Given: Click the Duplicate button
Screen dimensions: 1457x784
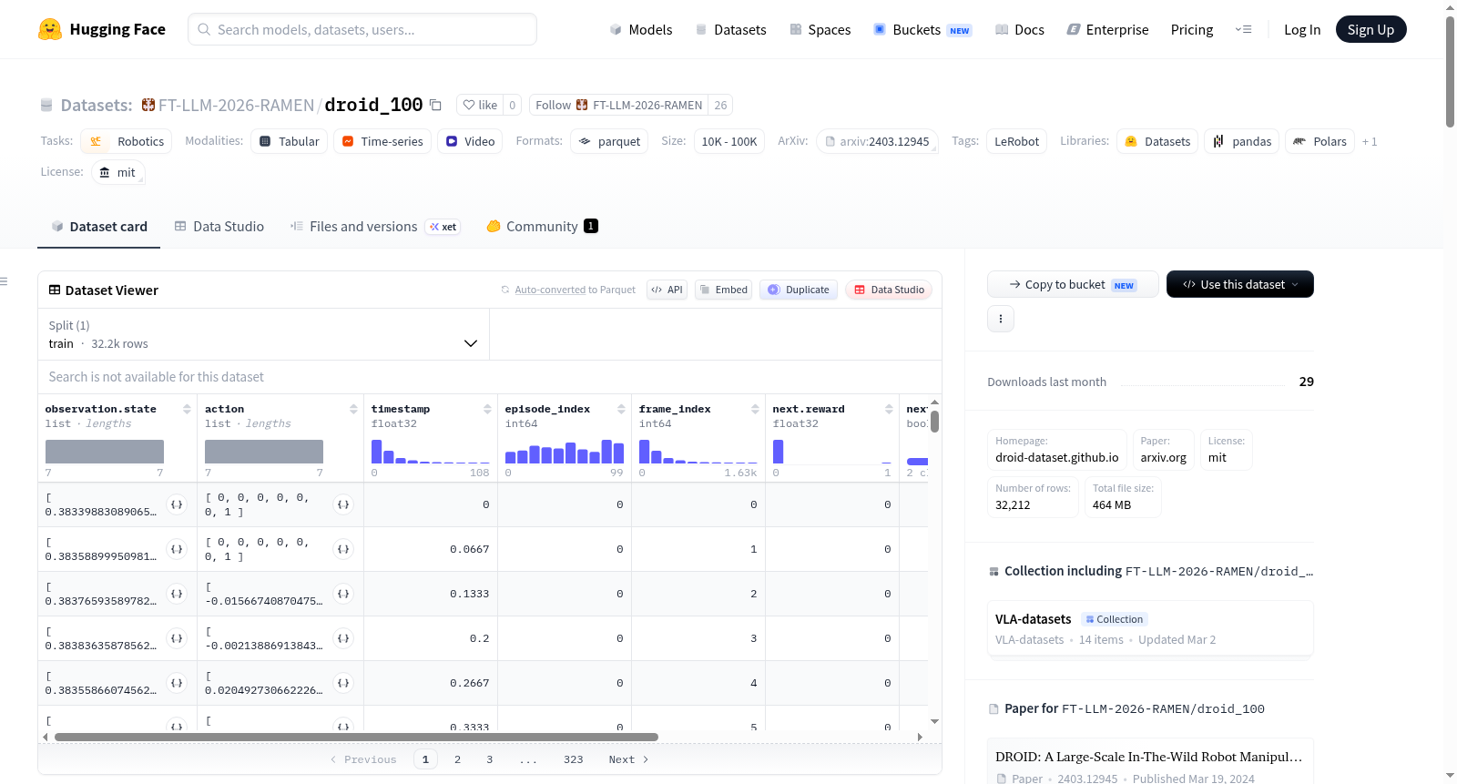Looking at the screenshot, I should click(799, 290).
